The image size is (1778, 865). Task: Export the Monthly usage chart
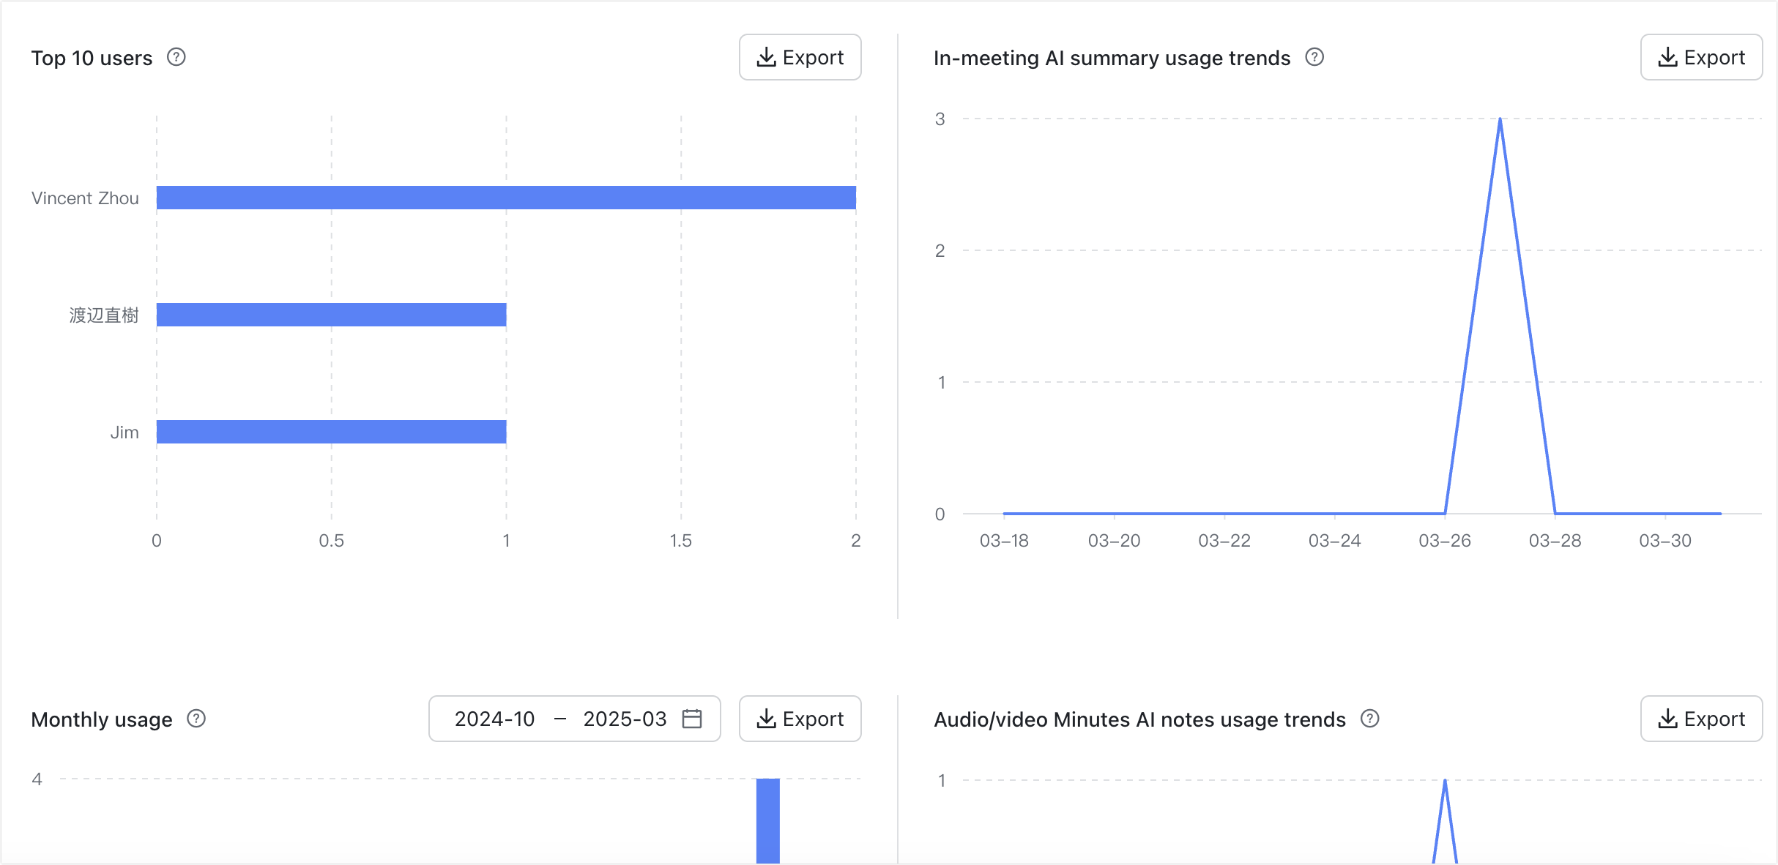[x=800, y=719]
